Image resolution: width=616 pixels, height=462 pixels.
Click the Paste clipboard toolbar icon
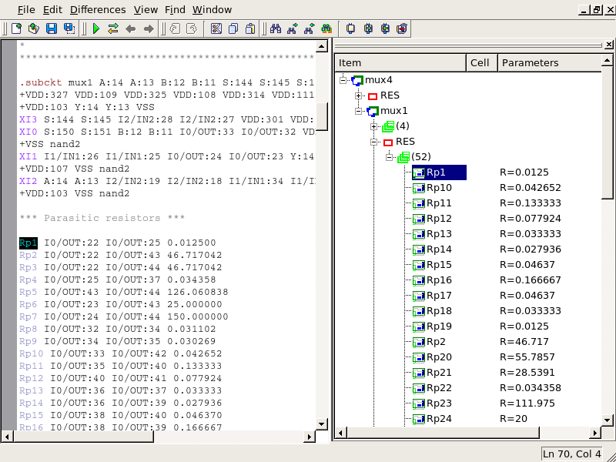[x=251, y=28]
